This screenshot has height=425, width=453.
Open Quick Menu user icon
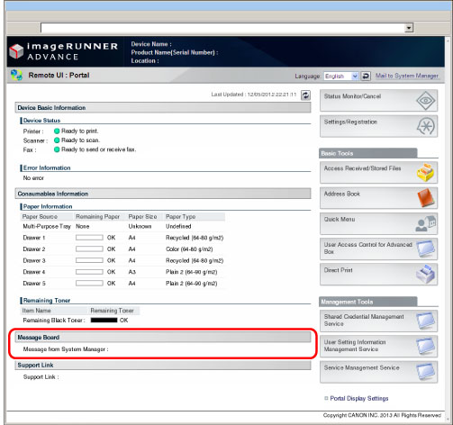coord(425,223)
